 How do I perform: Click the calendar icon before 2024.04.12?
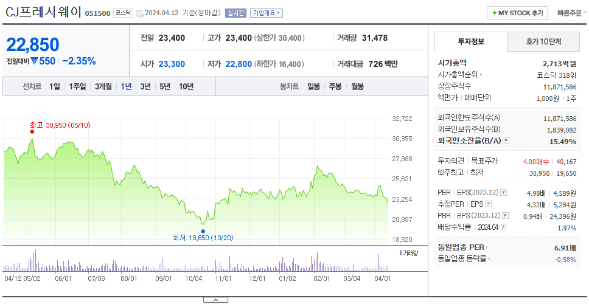pos(140,13)
